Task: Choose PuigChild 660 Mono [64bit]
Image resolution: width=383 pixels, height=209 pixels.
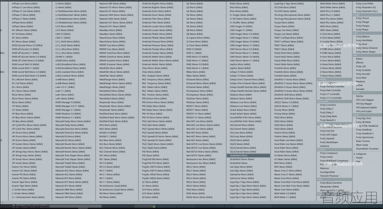Action: pos(156,159)
